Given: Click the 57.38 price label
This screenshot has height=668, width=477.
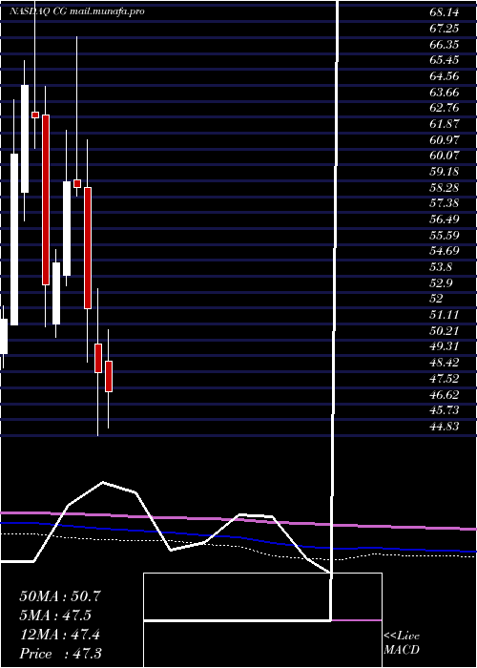Looking at the screenshot, I should 445,203.
